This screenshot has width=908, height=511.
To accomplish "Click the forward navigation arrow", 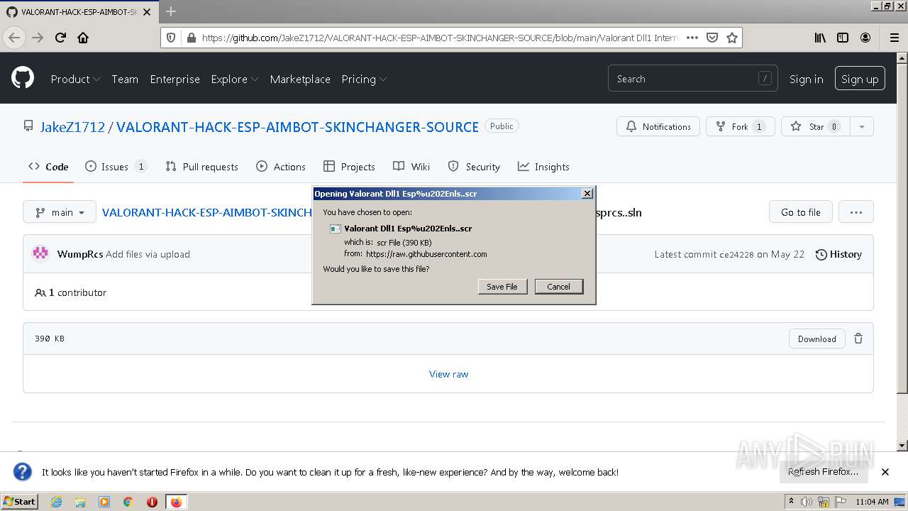I will pyautogui.click(x=38, y=38).
